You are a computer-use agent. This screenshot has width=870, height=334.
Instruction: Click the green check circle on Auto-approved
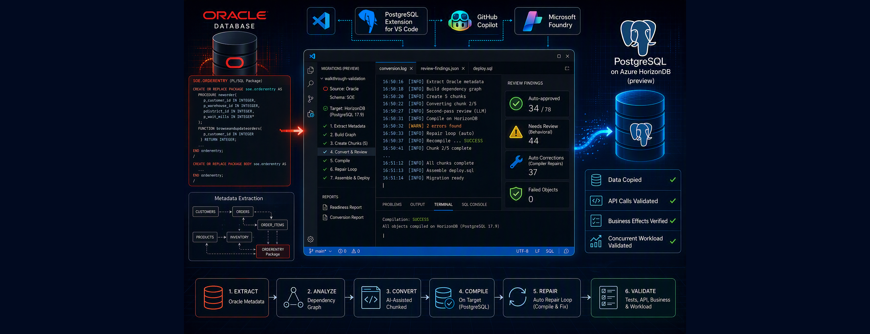tap(516, 104)
